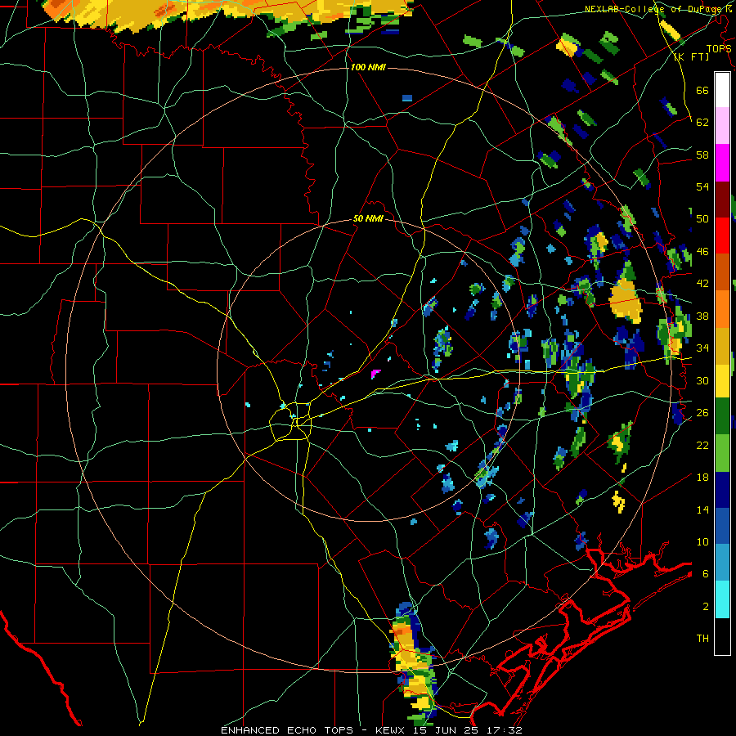Click the 50 NMI range ring label
The width and height of the screenshot is (736, 736).
pos(368,218)
